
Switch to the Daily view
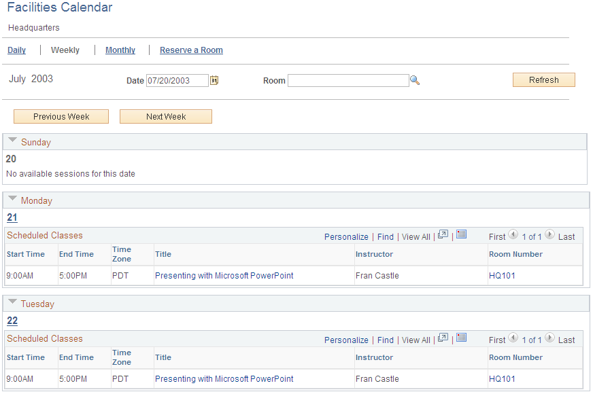[16, 50]
